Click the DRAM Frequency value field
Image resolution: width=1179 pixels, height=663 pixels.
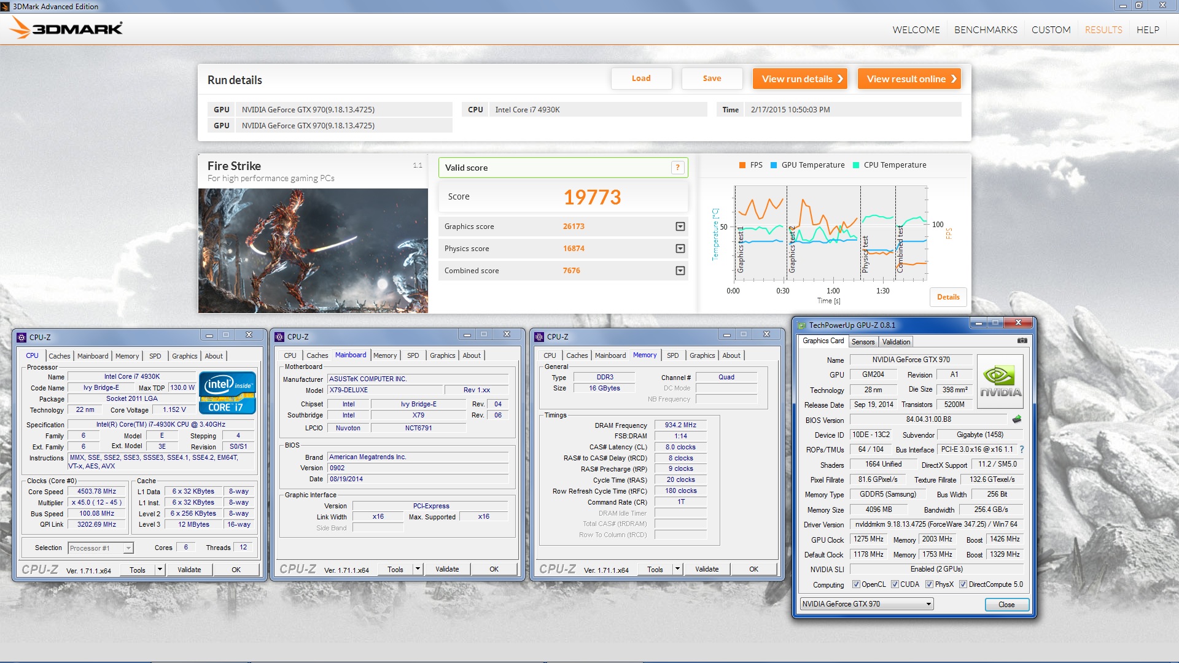680,425
